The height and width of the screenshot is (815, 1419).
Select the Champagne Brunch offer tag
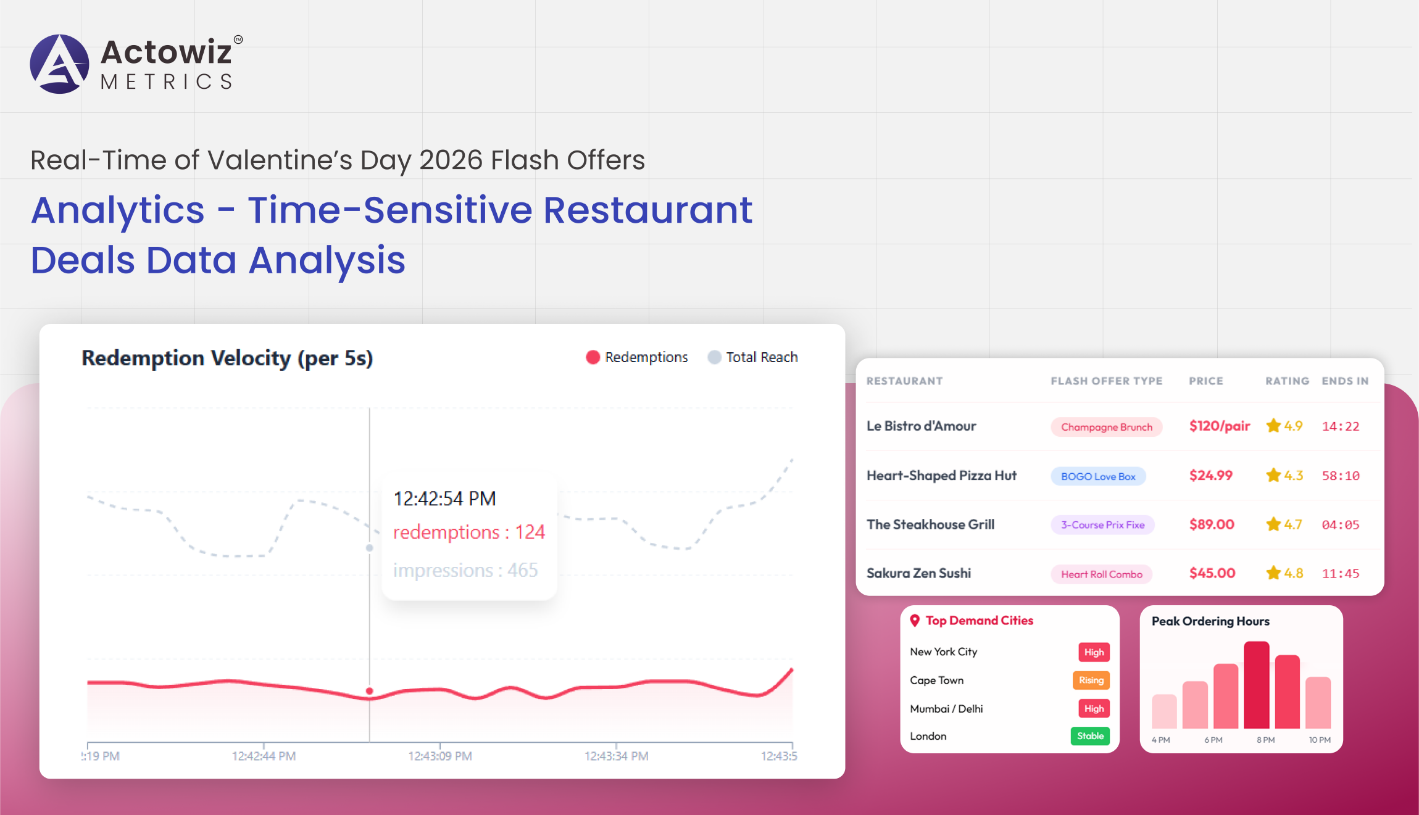point(1106,427)
